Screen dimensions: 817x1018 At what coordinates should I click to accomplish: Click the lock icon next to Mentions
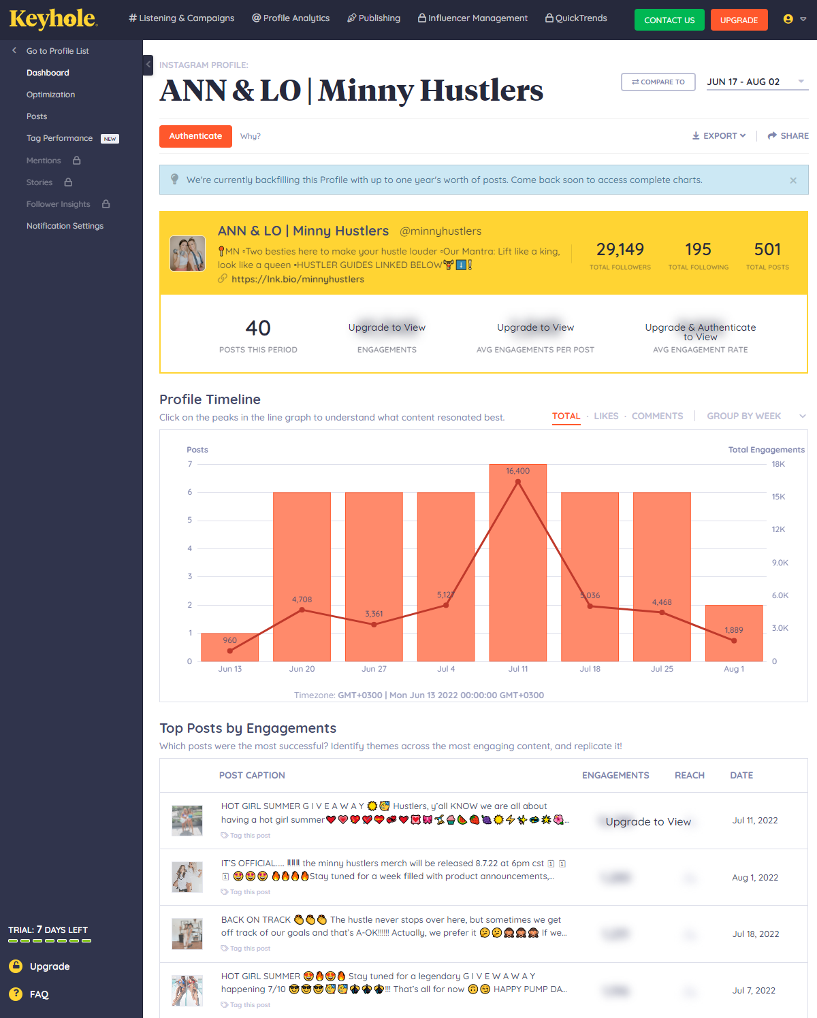pos(77,161)
